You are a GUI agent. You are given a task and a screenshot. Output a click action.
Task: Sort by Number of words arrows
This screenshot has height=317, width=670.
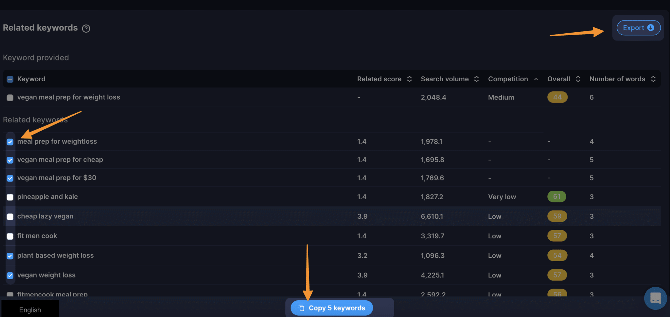click(x=653, y=79)
